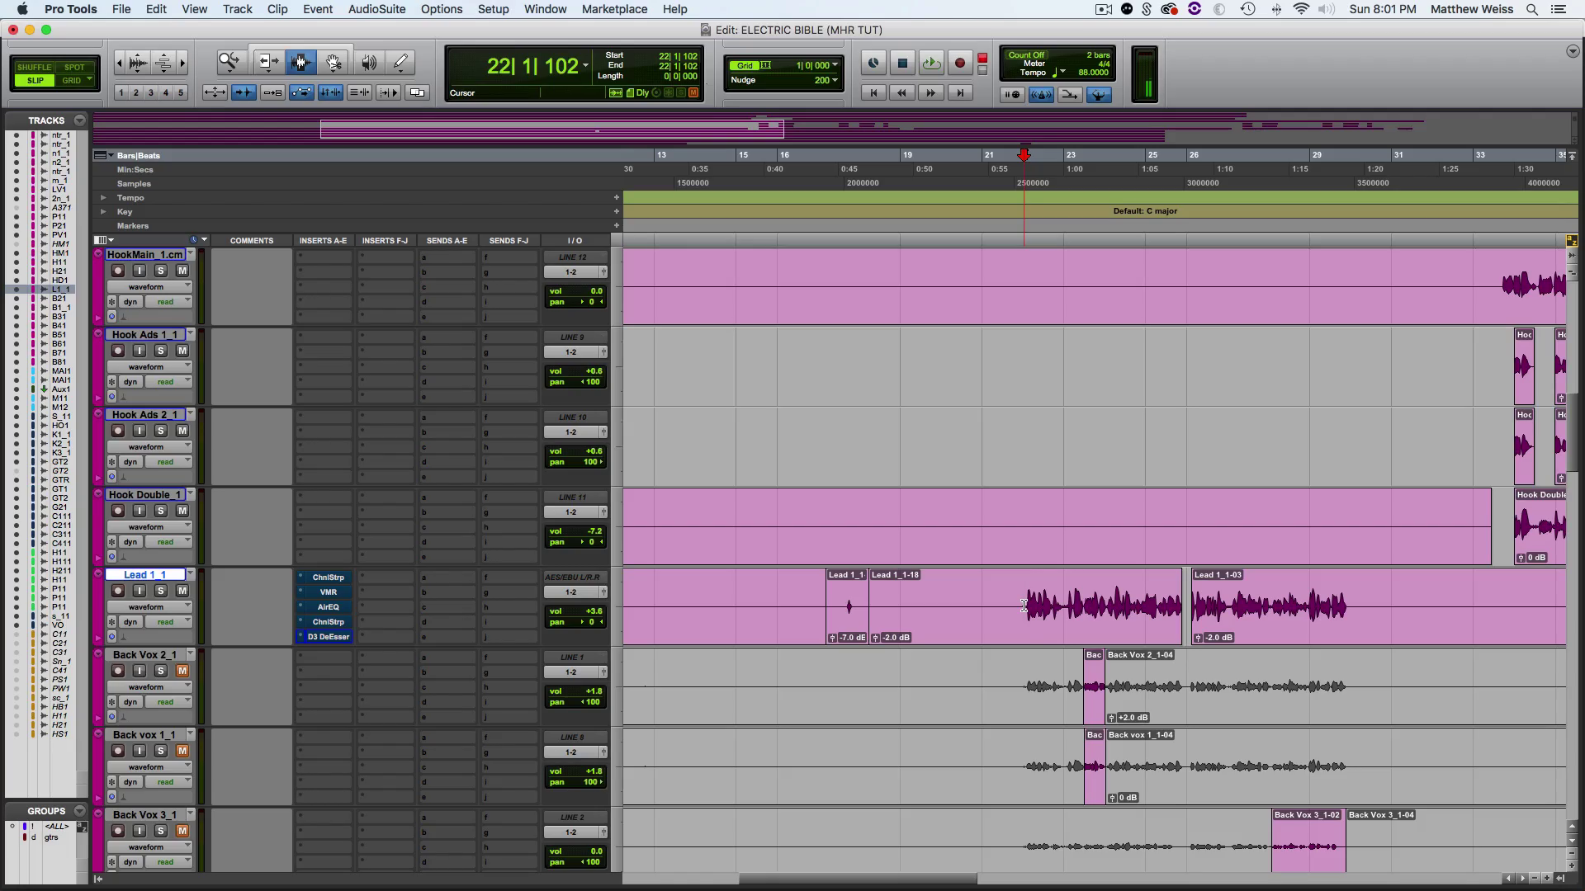1585x891 pixels.
Task: Click the Rewind transport button
Action: pyautogui.click(x=902, y=93)
